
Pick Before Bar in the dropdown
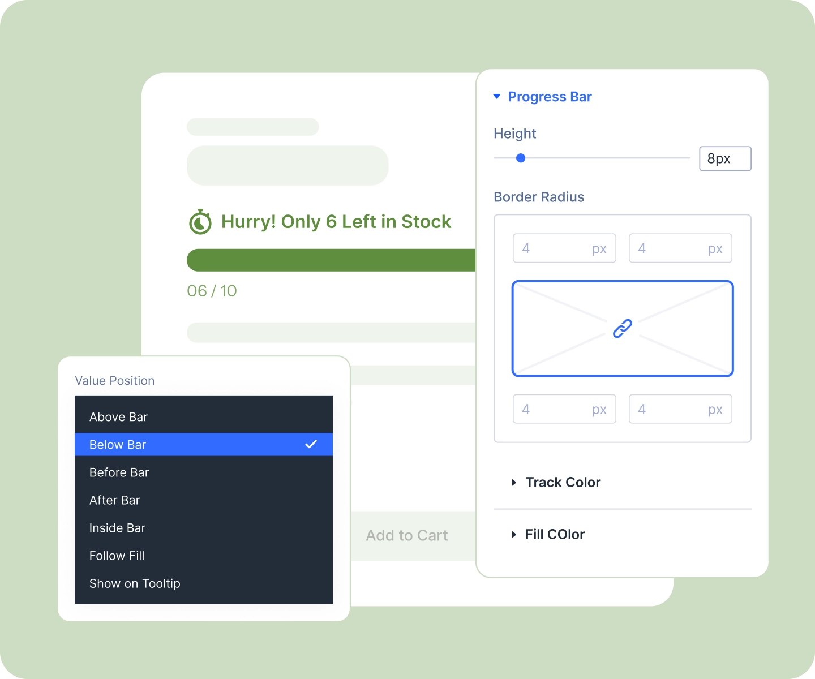pyautogui.click(x=204, y=472)
